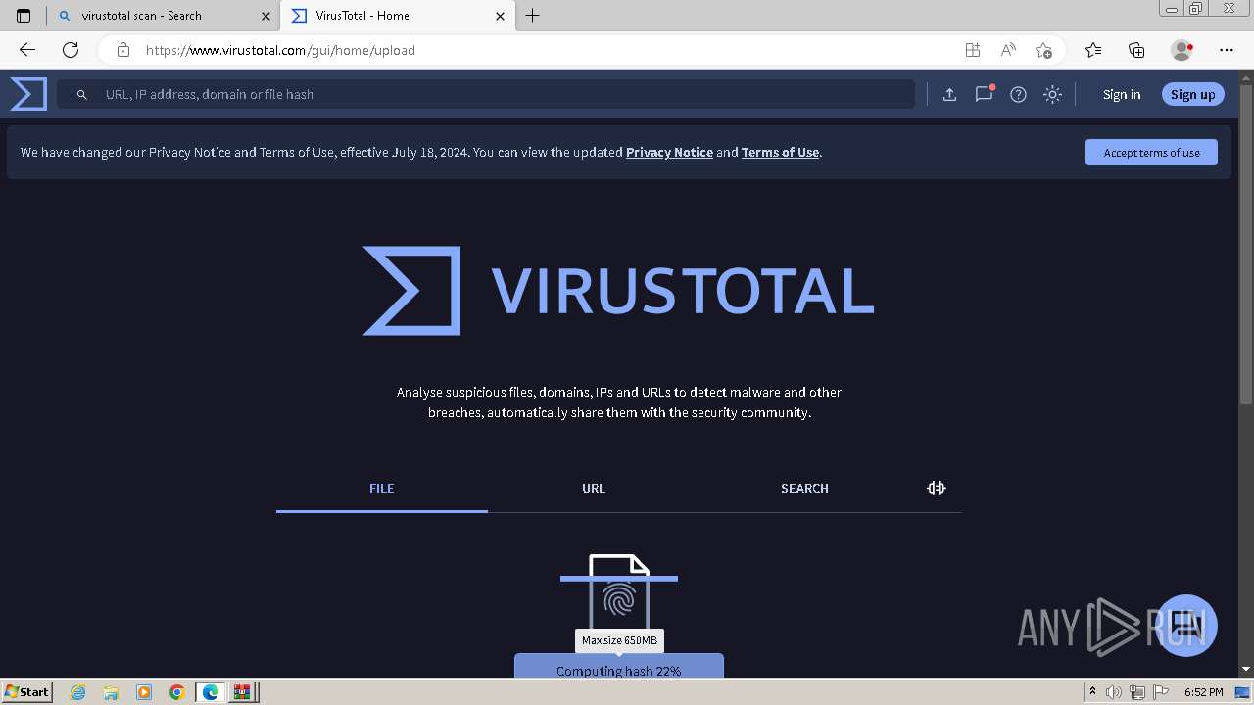1254x705 pixels.
Task: Open the WinRAR taskbar icon
Action: [x=243, y=692]
